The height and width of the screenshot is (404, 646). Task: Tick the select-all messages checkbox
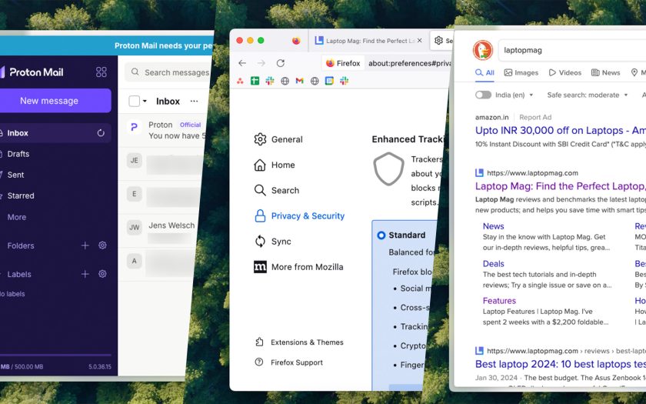coord(135,101)
